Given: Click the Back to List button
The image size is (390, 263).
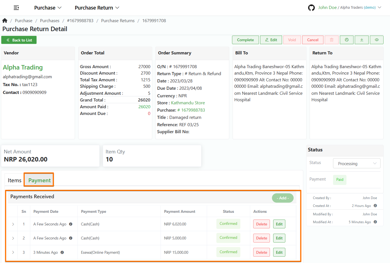Looking at the screenshot, I should (x=19, y=40).
